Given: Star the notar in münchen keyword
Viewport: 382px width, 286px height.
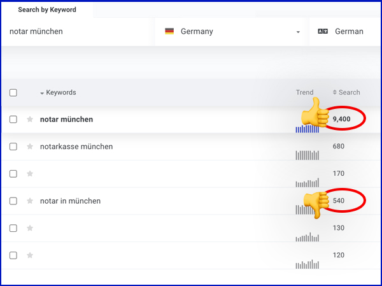Looking at the screenshot, I should pos(30,201).
